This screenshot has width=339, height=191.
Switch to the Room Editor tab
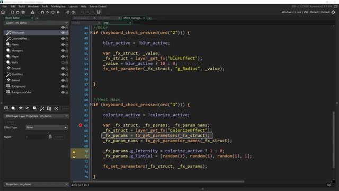click(19, 18)
